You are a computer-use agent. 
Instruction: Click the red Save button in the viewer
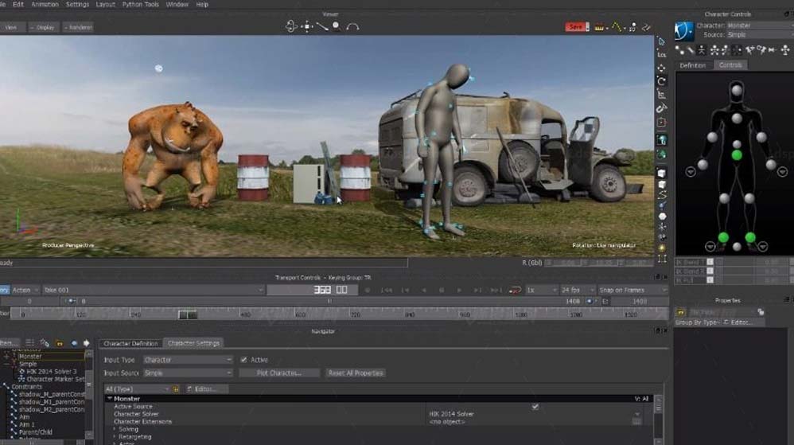575,27
